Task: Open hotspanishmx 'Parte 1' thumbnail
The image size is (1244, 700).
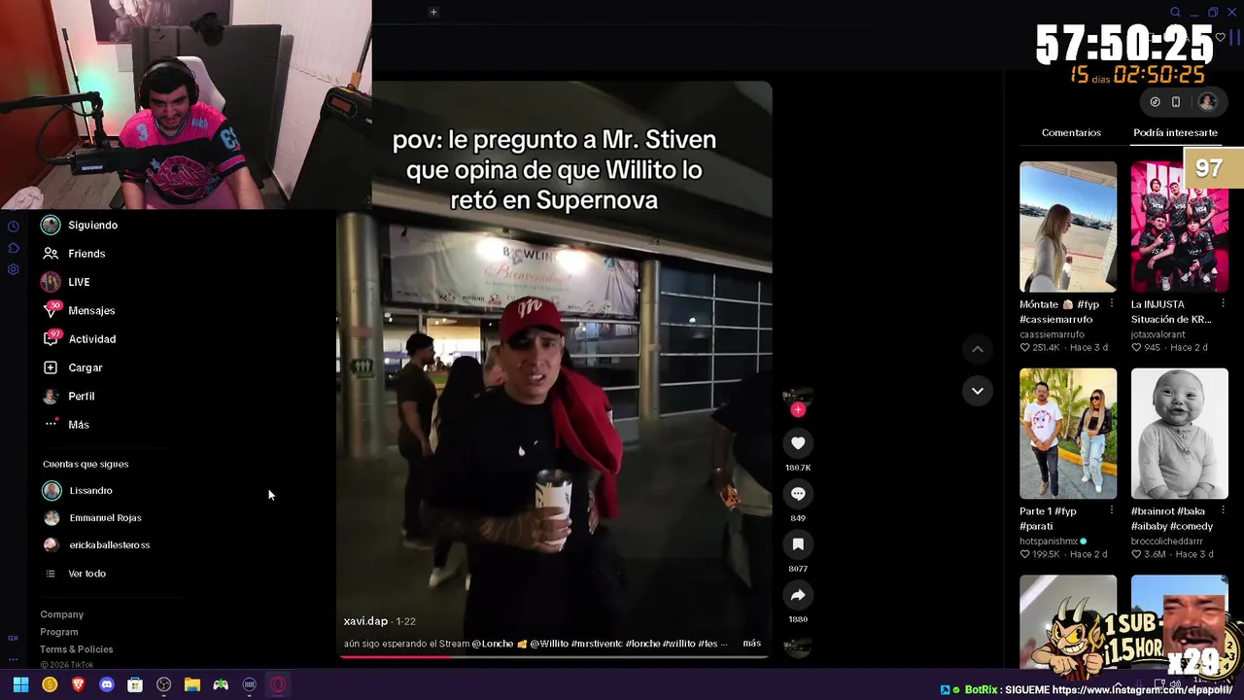Action: [1068, 434]
